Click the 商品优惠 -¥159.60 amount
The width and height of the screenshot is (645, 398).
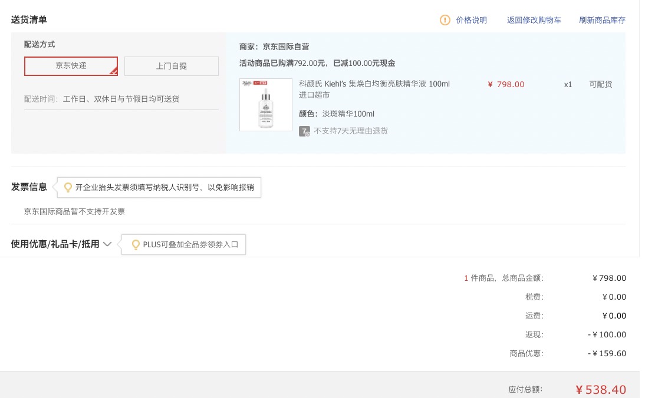coord(607,354)
